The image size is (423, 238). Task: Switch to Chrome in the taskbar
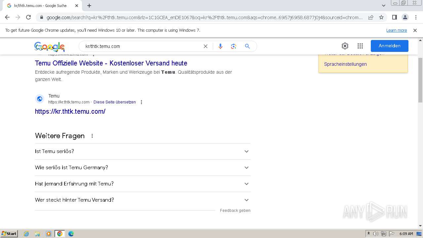point(60,234)
